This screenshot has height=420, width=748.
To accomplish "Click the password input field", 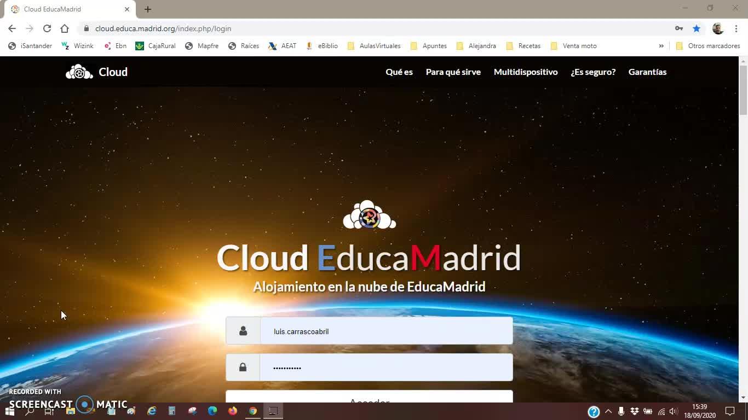I will coord(386,367).
